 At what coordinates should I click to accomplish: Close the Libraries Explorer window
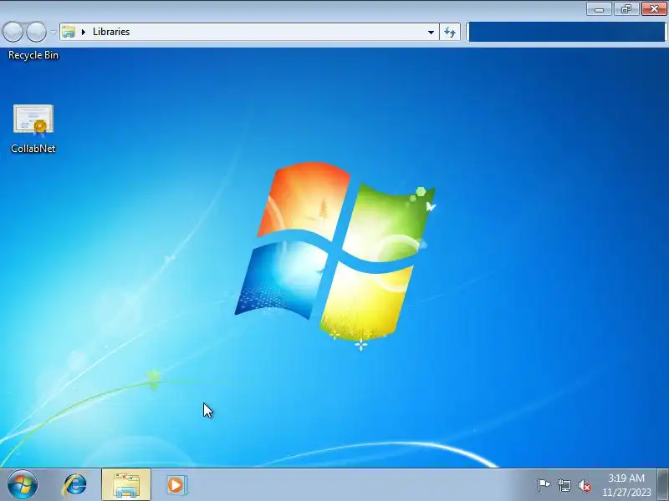coord(654,9)
